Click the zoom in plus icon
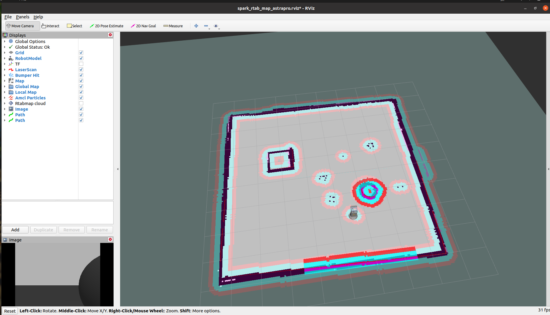Viewport: 550px width, 315px height. pyautogui.click(x=196, y=26)
